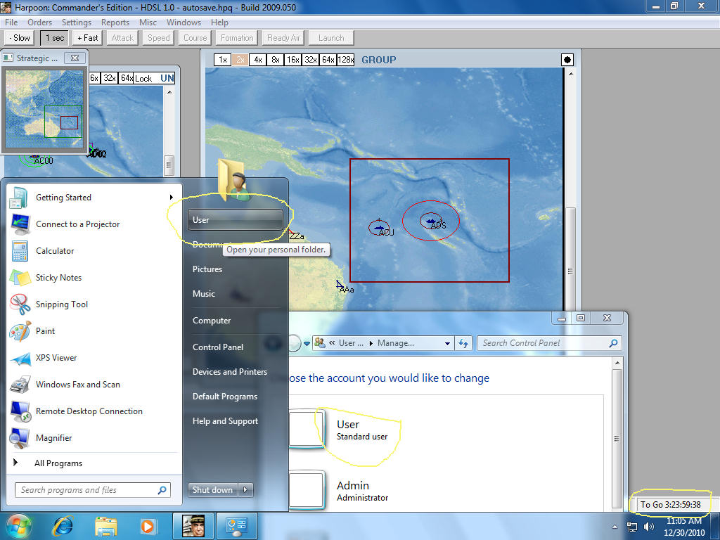Select the Admin Administrator account
The width and height of the screenshot is (720, 540).
(x=340, y=491)
